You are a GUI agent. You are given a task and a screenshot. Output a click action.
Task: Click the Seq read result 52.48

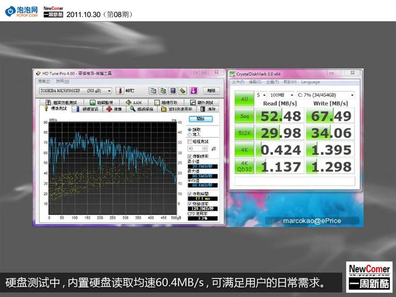(280, 116)
